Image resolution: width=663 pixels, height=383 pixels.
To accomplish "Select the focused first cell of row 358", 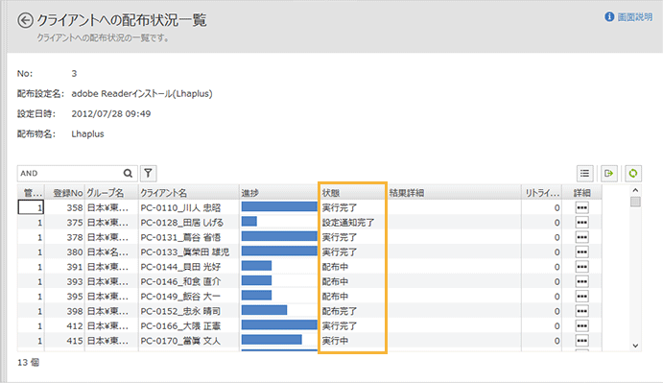I will [x=31, y=207].
